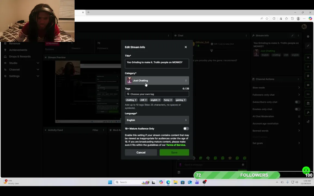
Task: Cancel editing stream info
Action: pos(141,152)
